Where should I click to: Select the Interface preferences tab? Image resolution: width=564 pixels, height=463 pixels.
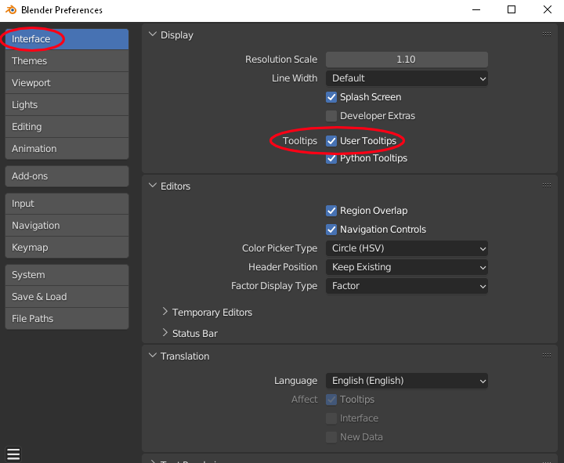point(67,39)
